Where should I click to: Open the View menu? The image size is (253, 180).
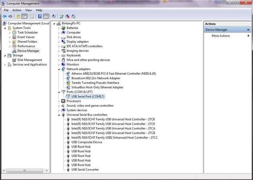click(29, 10)
